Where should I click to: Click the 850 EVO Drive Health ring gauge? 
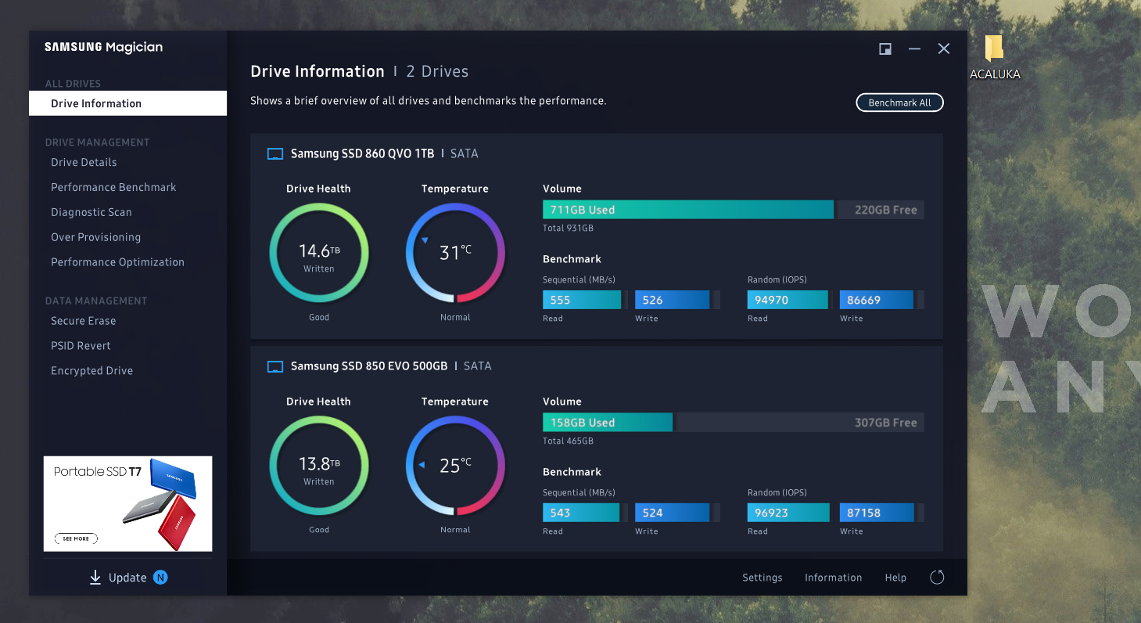[319, 466]
